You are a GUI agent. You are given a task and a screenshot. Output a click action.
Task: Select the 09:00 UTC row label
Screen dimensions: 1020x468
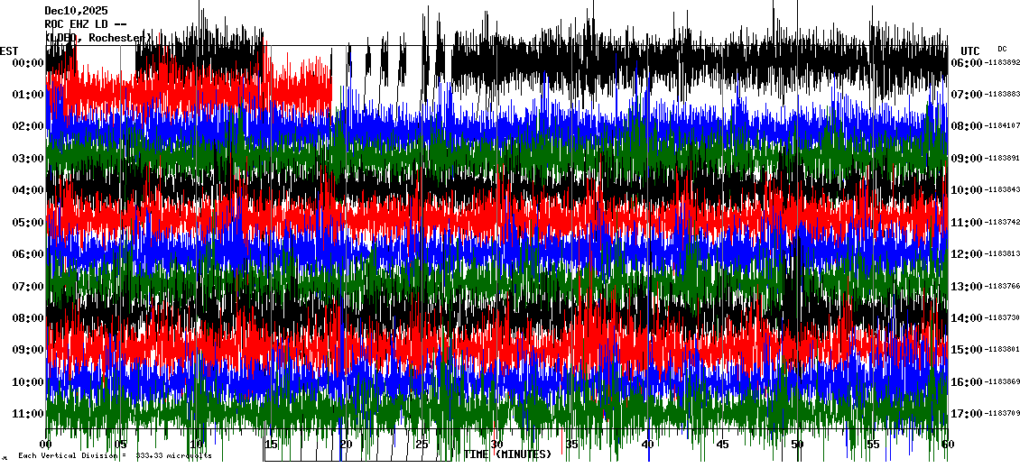coord(965,159)
